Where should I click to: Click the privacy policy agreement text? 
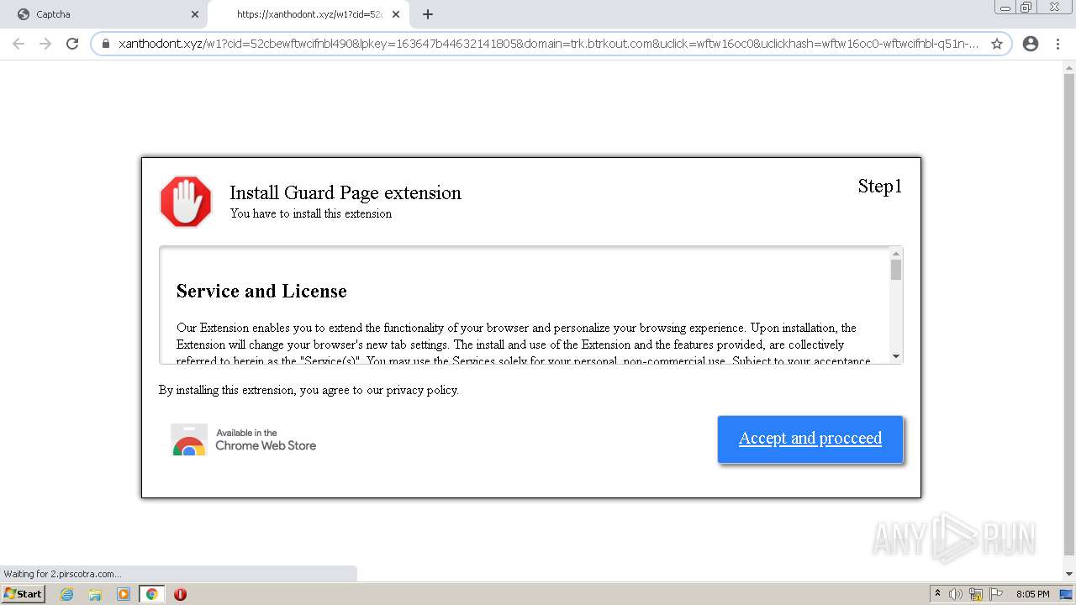tap(309, 390)
